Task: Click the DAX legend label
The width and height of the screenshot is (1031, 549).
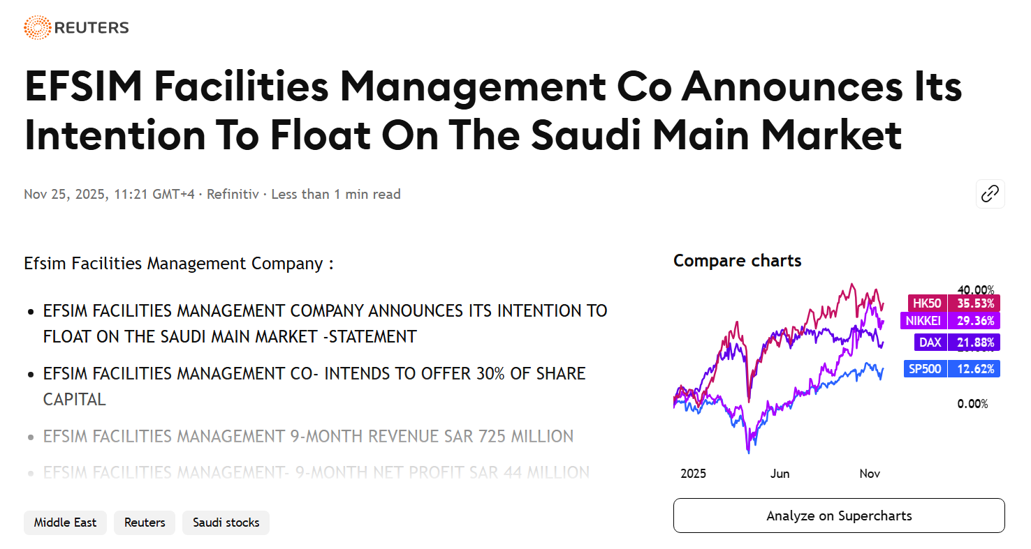Action: click(x=930, y=343)
